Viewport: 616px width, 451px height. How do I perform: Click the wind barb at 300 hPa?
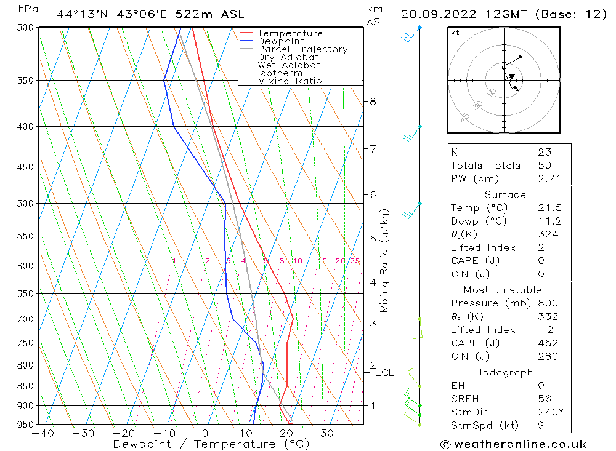(x=411, y=34)
